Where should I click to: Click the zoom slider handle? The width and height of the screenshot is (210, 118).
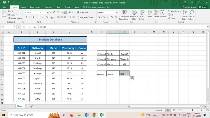(193, 110)
